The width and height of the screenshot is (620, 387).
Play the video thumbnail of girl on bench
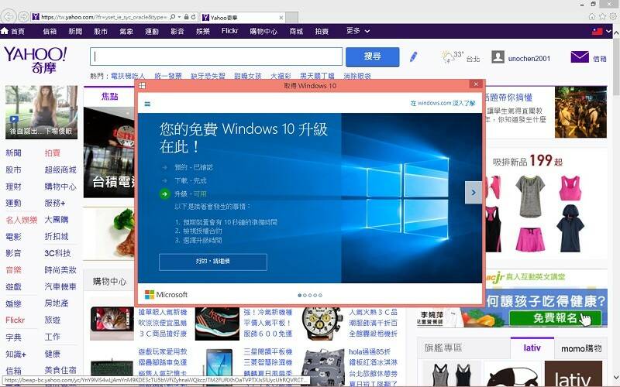click(41, 112)
